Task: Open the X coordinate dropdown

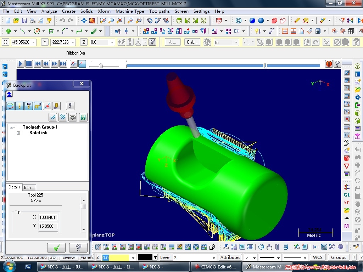Action: 34,42
